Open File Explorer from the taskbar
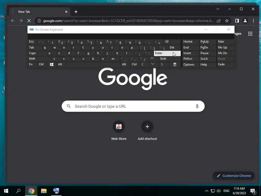This screenshot has width=261, height=196. [x=44, y=191]
